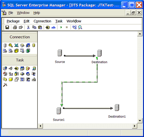The image size is (144, 137).
Task: Open the Workflow menu
Action: 74,21
